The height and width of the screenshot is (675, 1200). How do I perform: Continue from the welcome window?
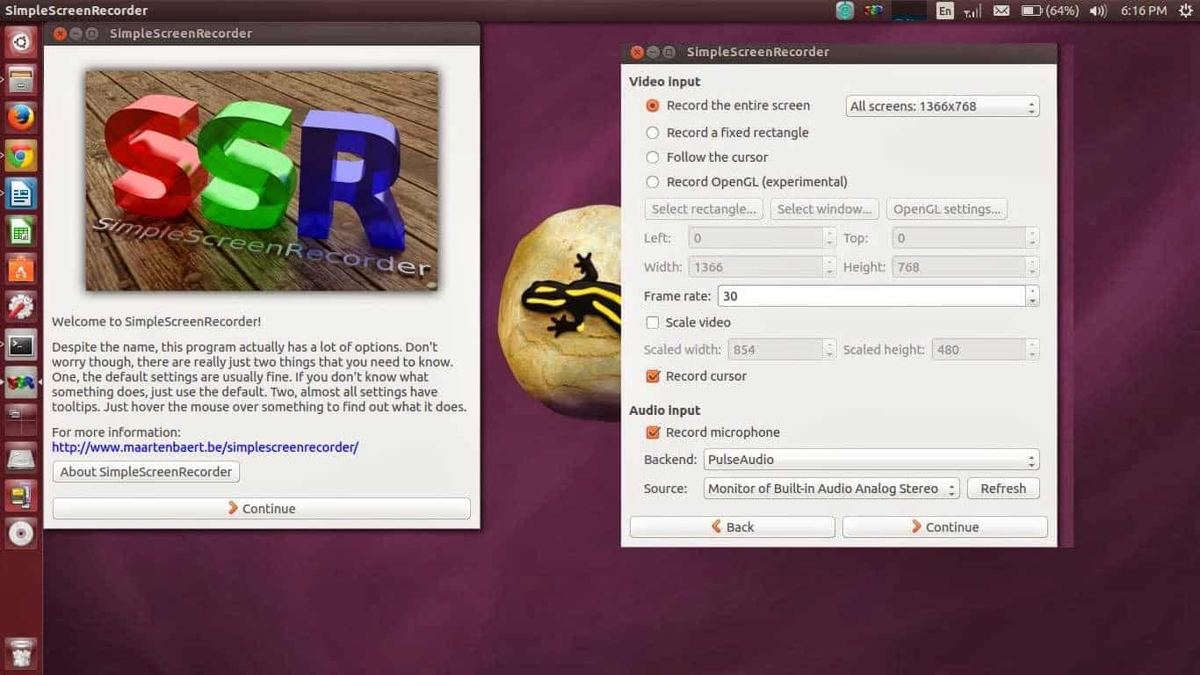point(262,509)
